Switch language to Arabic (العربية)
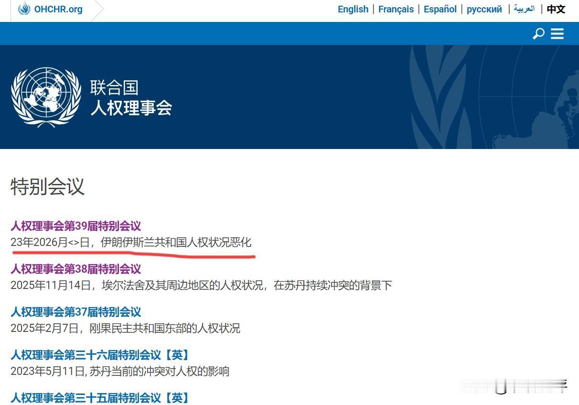 524,9
